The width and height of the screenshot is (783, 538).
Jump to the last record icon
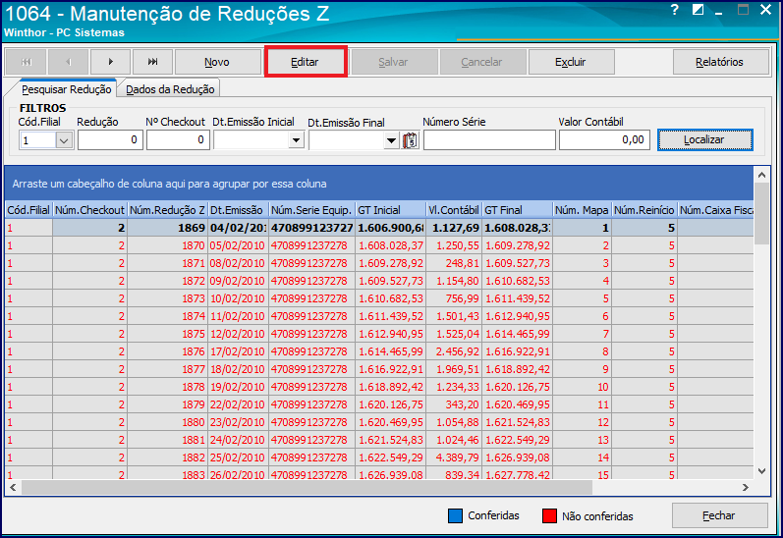(153, 62)
